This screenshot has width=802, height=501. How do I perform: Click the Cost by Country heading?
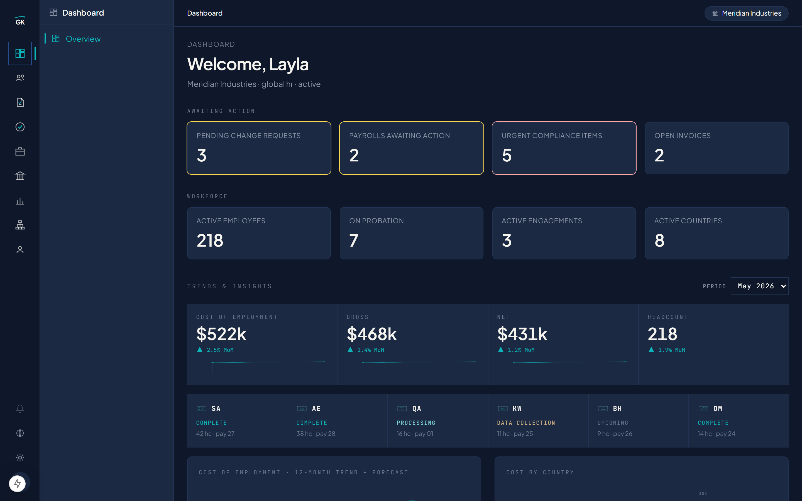(x=540, y=473)
